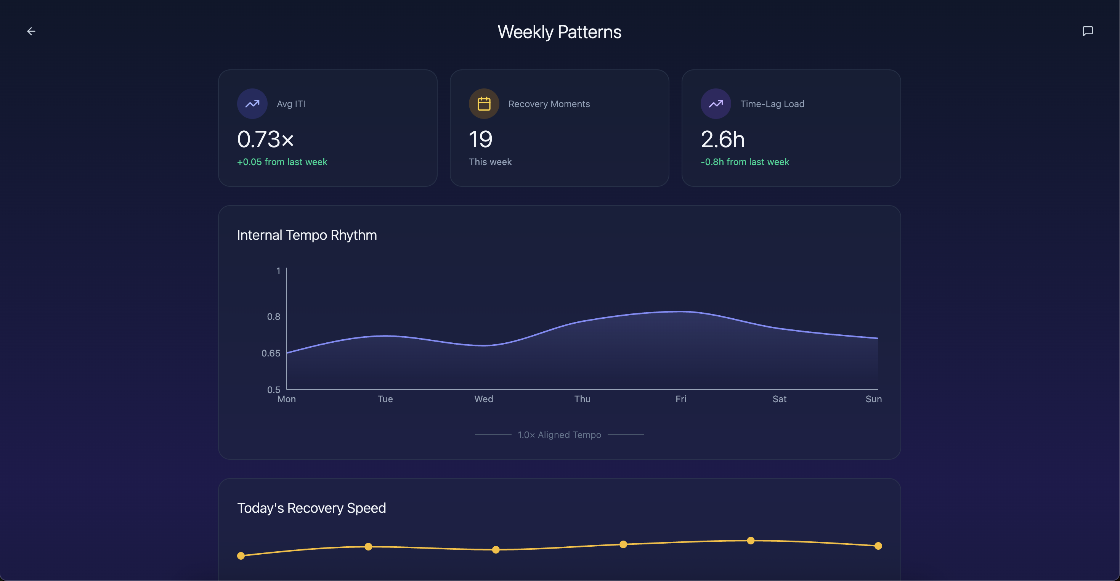Click '-0.8h from last week' text
1120x581 pixels.
point(745,162)
